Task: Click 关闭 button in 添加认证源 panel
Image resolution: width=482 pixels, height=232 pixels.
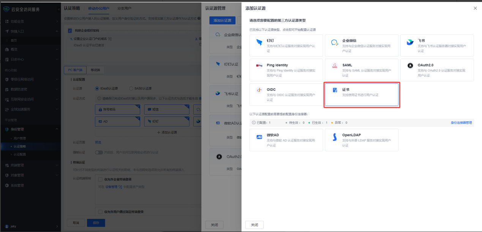Action: click(x=254, y=225)
